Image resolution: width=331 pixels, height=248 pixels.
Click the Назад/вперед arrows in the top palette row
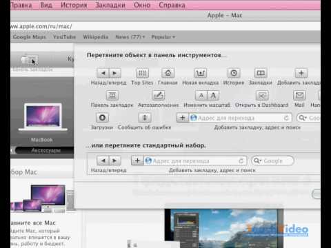(109, 73)
